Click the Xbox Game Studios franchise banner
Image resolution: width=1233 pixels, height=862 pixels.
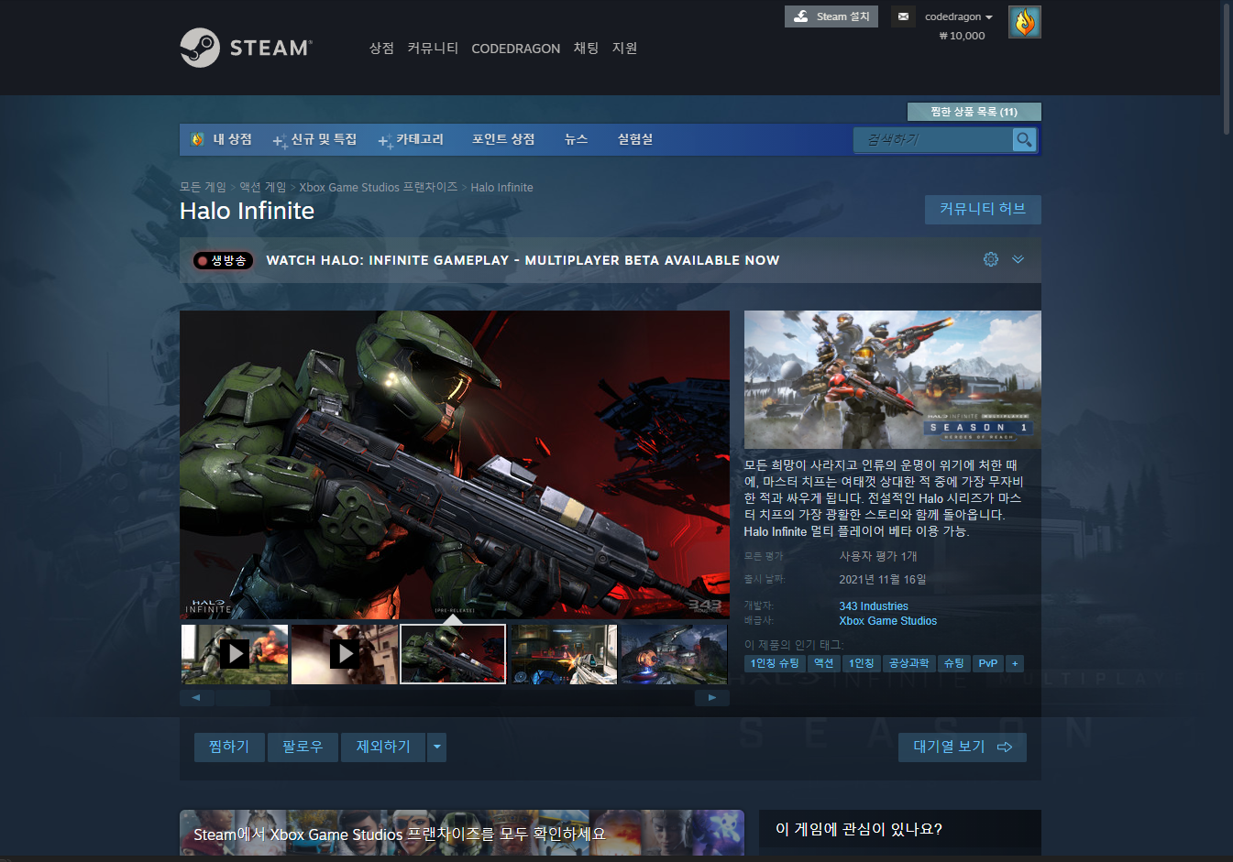(462, 833)
